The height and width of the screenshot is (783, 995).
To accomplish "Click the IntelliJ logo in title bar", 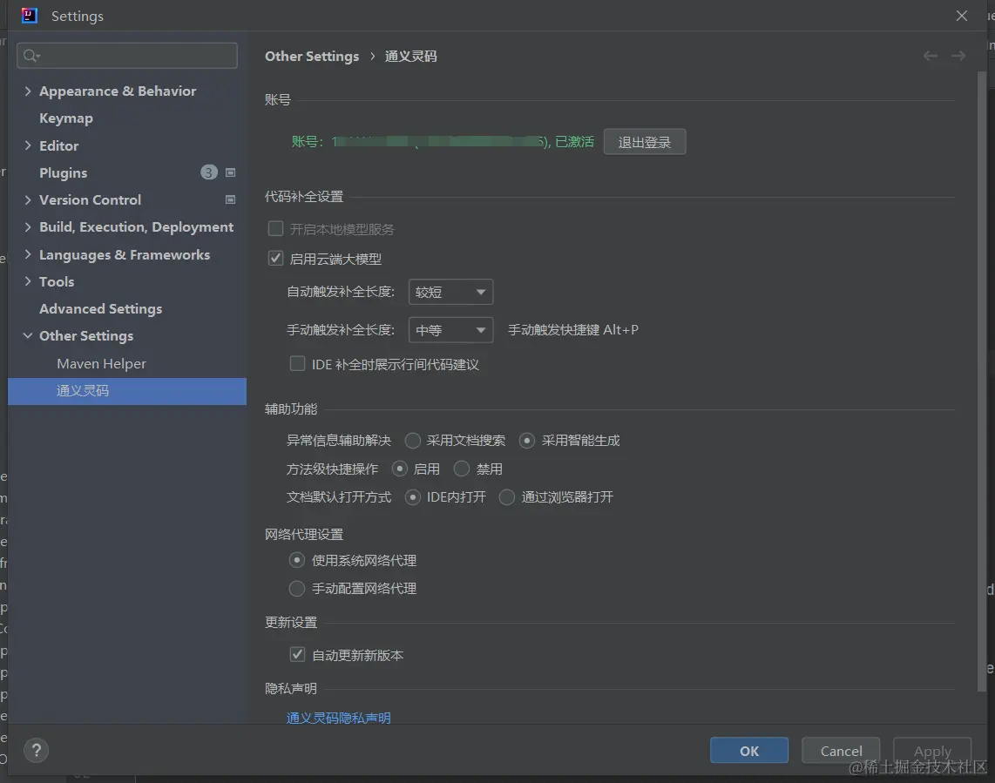I will click(x=30, y=16).
